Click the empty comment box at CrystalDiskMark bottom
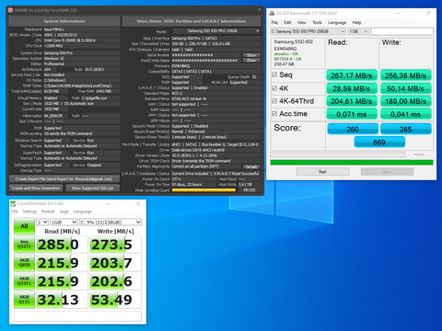The height and width of the screenshot is (331, 442). tap(77, 316)
